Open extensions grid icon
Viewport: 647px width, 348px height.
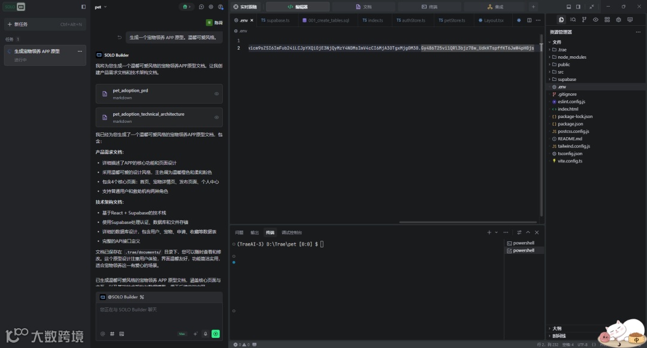[607, 19]
